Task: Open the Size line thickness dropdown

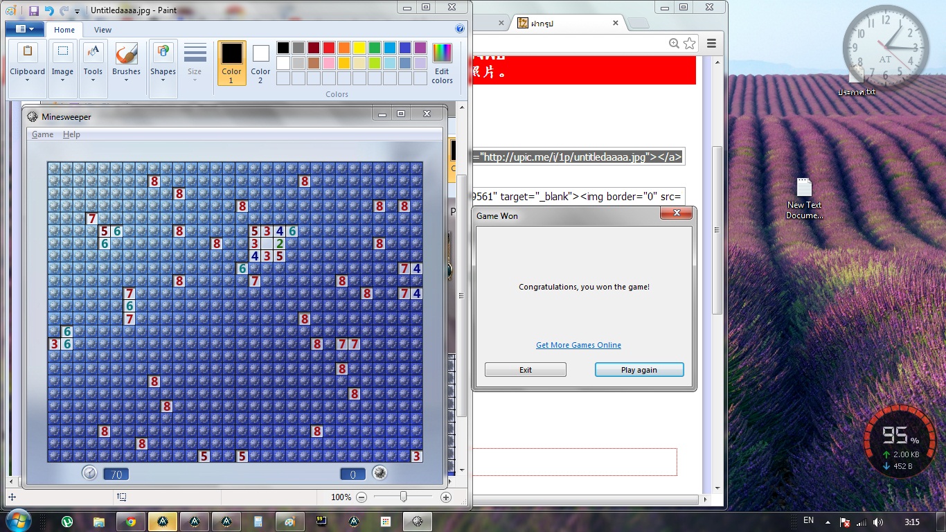Action: [195, 64]
